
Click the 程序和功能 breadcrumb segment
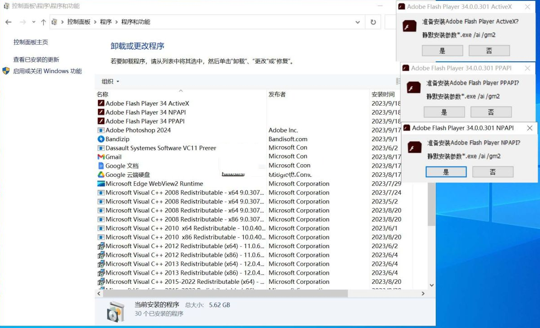pyautogui.click(x=136, y=22)
